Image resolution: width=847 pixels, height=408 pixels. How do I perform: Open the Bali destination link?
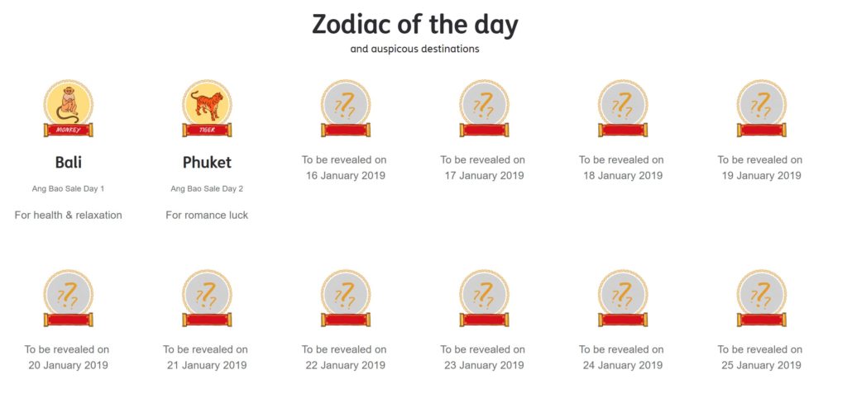coord(68,163)
